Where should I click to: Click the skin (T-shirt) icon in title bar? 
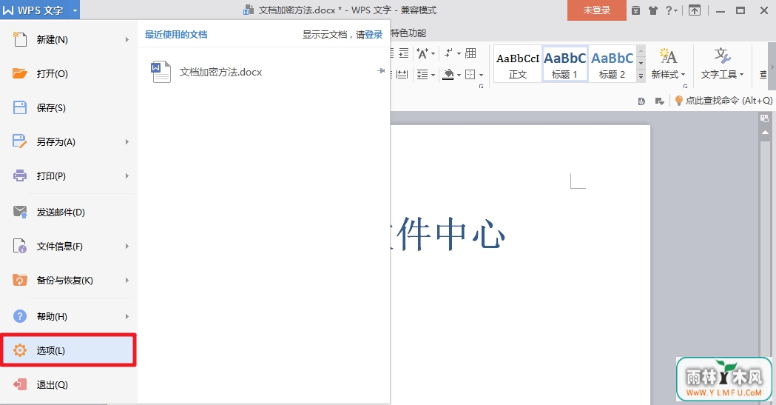point(653,10)
